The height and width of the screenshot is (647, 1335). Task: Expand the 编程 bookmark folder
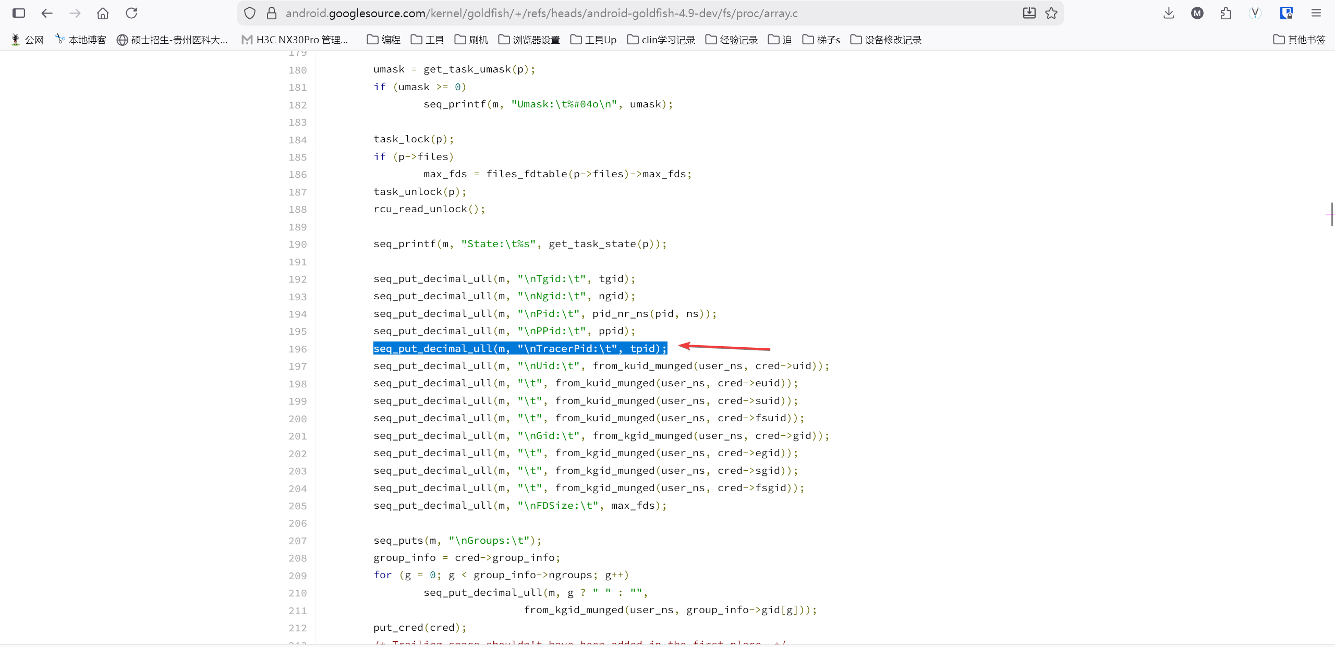pyautogui.click(x=384, y=40)
